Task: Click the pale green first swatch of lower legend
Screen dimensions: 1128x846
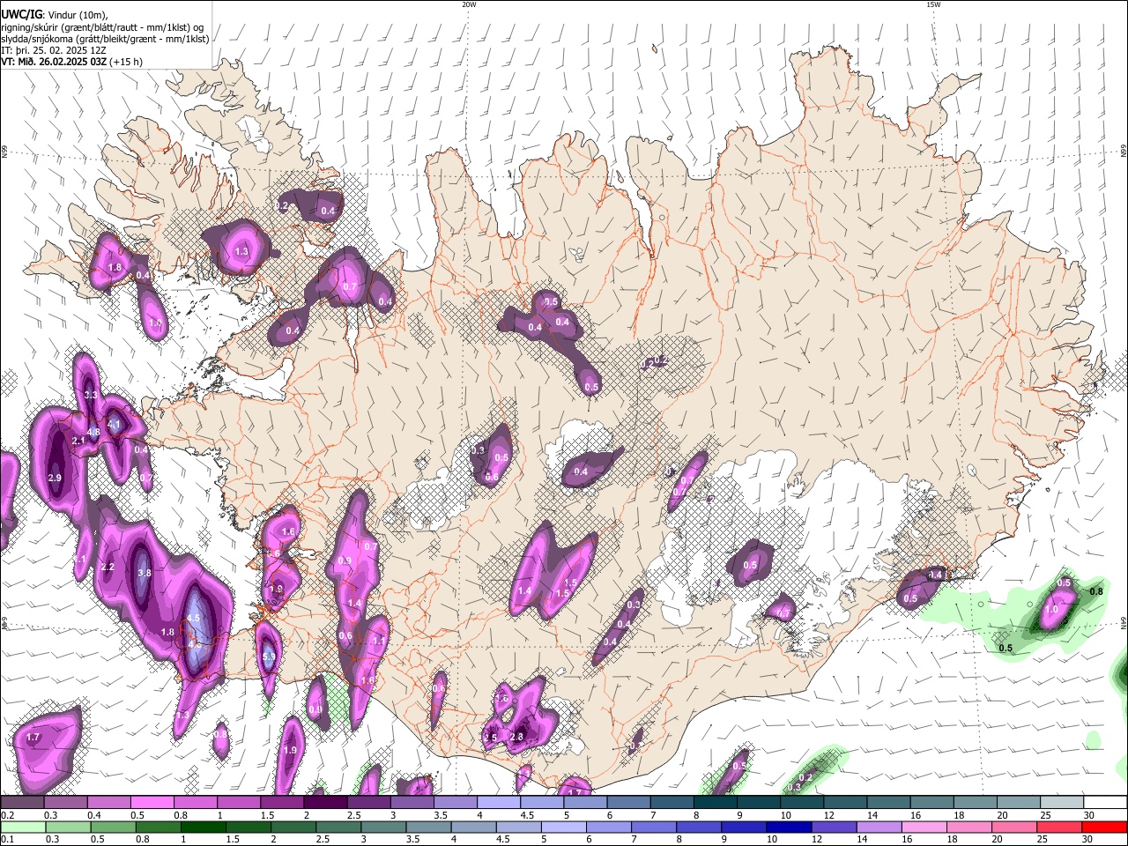Action: (x=22, y=827)
